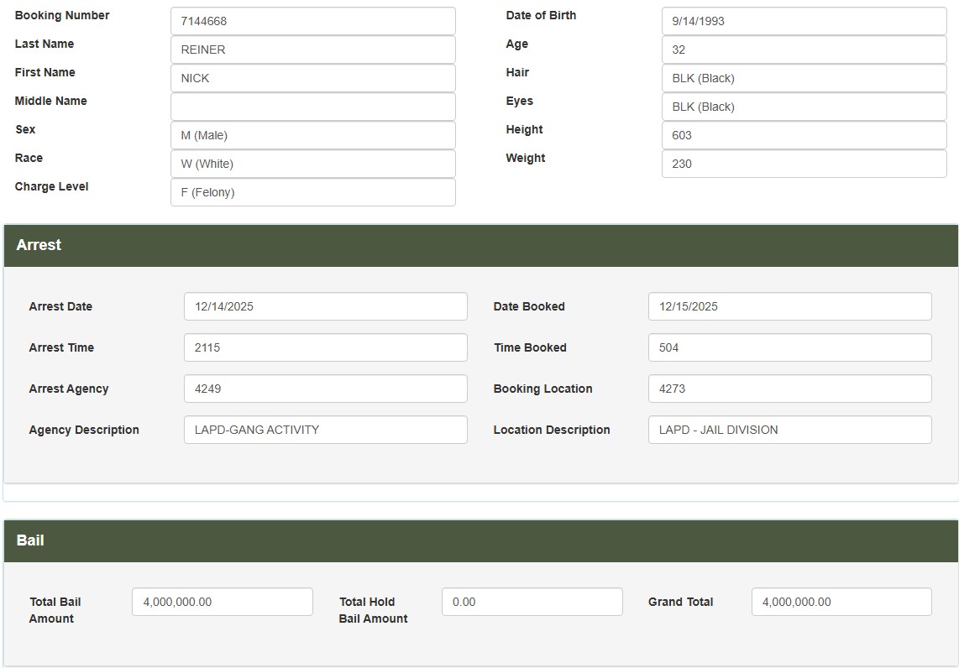Viewport: 959px width, 668px height.
Task: Select the Race field showing W (White)
Action: pyautogui.click(x=312, y=164)
